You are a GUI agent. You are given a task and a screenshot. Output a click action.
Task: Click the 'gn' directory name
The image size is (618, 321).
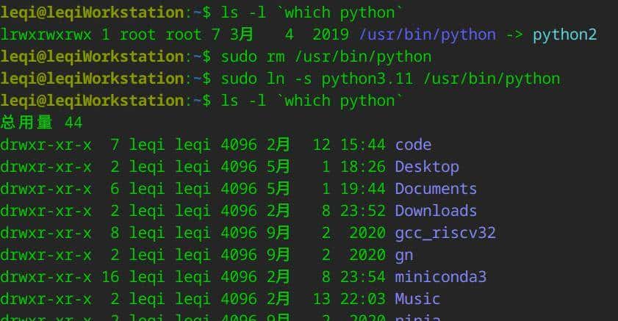click(x=403, y=255)
